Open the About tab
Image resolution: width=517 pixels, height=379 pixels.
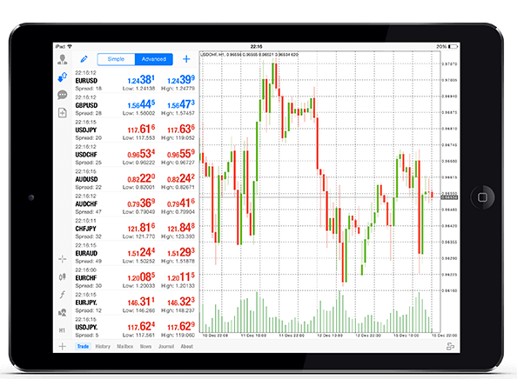coord(187,346)
